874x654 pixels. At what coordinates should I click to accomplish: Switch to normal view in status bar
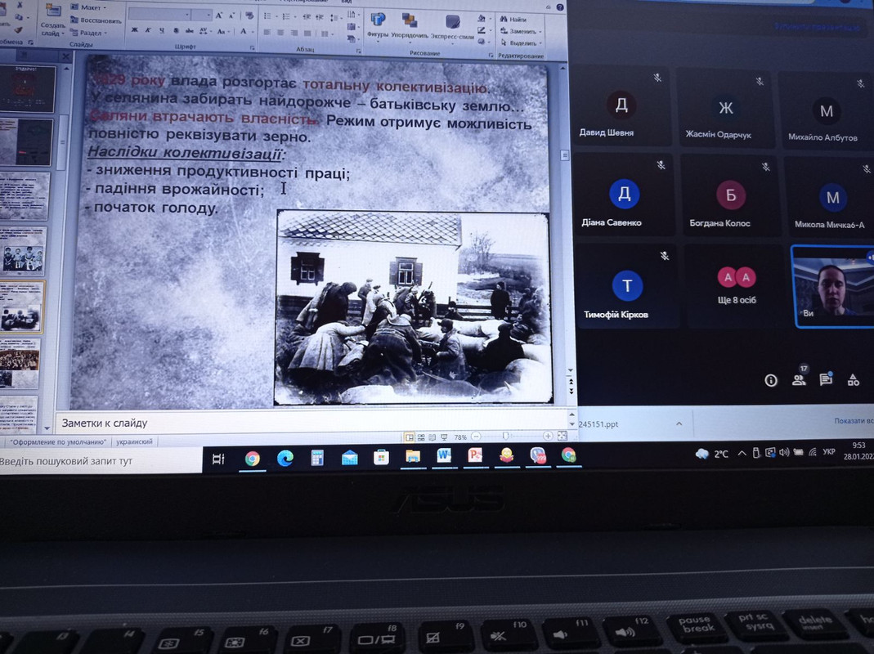(x=410, y=437)
